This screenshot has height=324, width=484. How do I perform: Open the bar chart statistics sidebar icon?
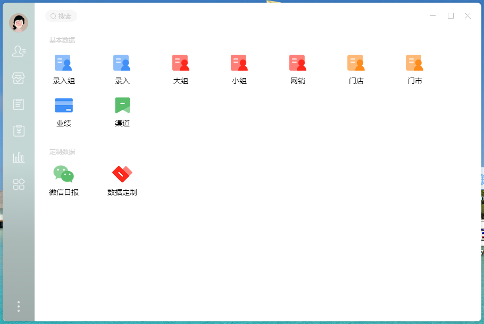coord(19,157)
